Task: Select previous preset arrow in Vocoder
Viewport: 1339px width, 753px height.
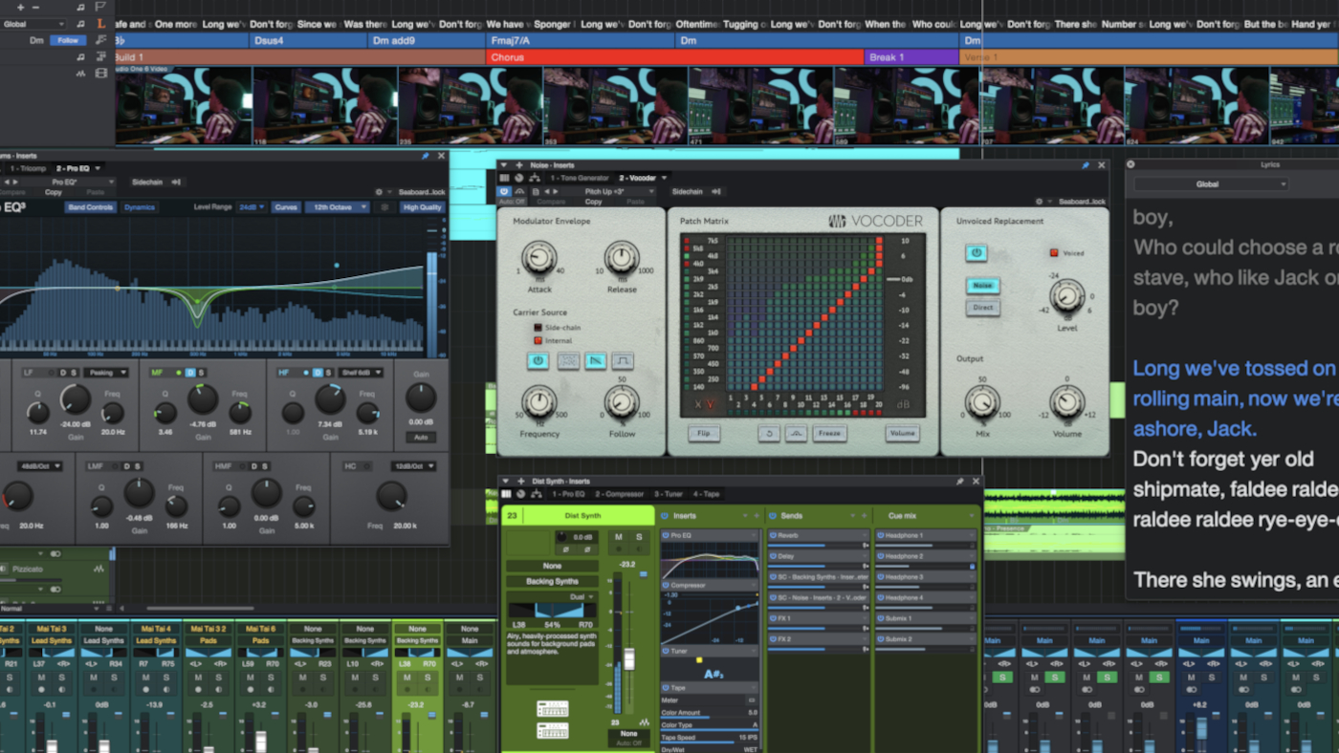Action: click(546, 191)
